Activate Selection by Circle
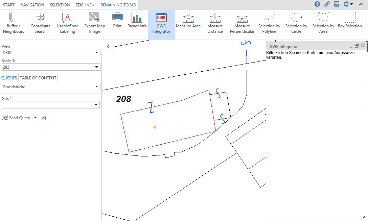368x221 pixels. (x=296, y=22)
